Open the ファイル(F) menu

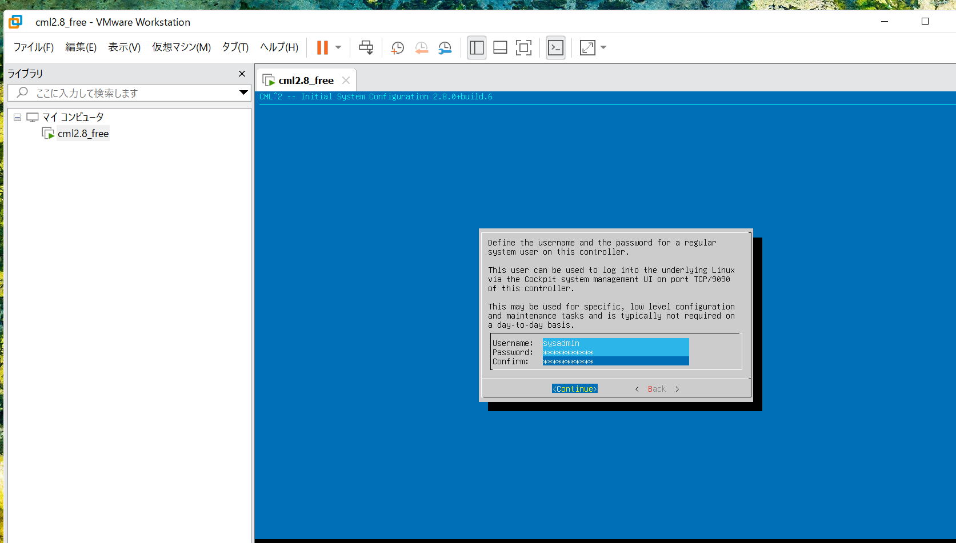[34, 47]
